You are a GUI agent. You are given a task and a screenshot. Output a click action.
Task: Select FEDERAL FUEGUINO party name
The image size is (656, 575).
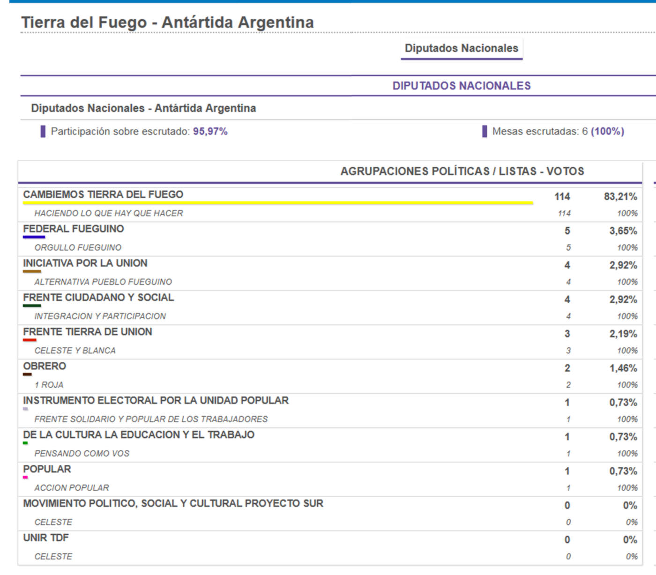point(74,229)
